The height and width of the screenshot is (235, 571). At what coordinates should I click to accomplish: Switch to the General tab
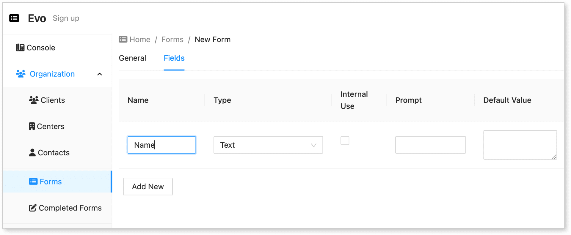point(132,58)
